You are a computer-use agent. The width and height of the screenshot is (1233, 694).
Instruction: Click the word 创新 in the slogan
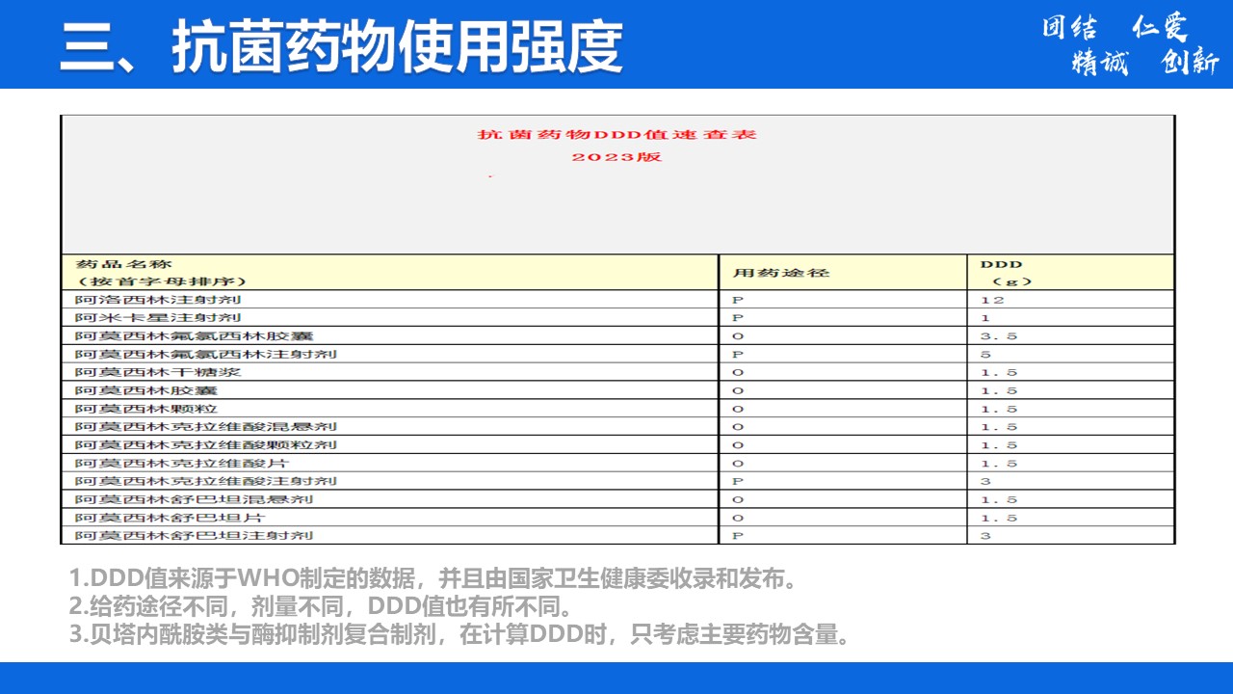pos(1191,63)
